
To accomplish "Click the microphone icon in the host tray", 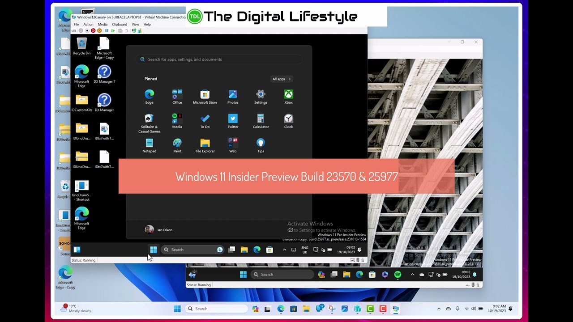I will click(458, 309).
